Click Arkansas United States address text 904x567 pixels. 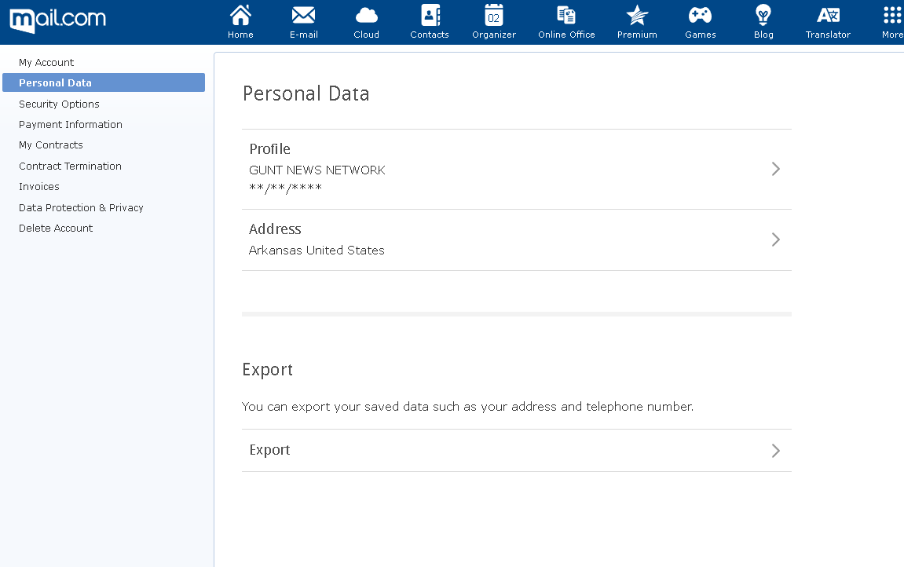[x=317, y=250]
